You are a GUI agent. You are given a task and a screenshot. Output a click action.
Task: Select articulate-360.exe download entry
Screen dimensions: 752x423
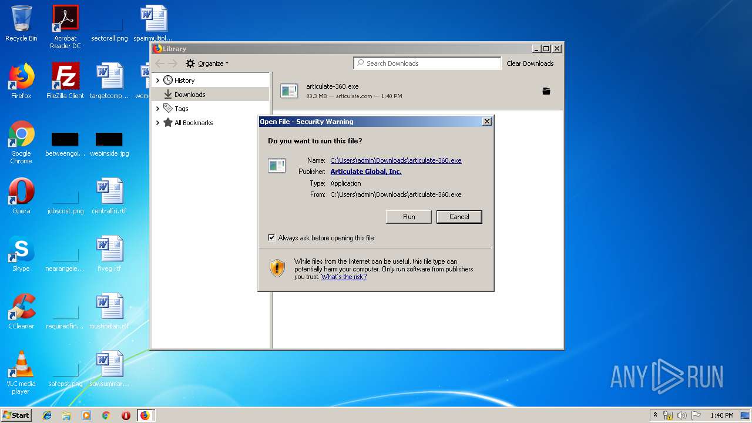pos(418,91)
